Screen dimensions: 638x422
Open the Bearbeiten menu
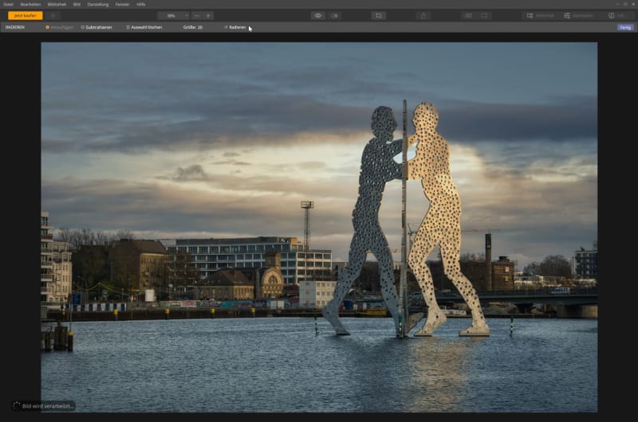(x=30, y=4)
